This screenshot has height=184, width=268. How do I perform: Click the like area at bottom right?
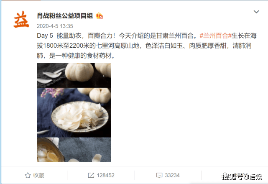(x=234, y=175)
